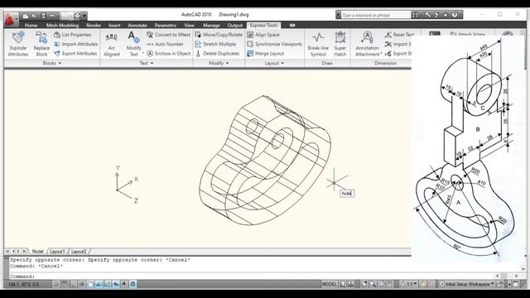Image resolution: width=530 pixels, height=298 pixels.
Task: Select the Replace Block tool
Action: (41, 44)
